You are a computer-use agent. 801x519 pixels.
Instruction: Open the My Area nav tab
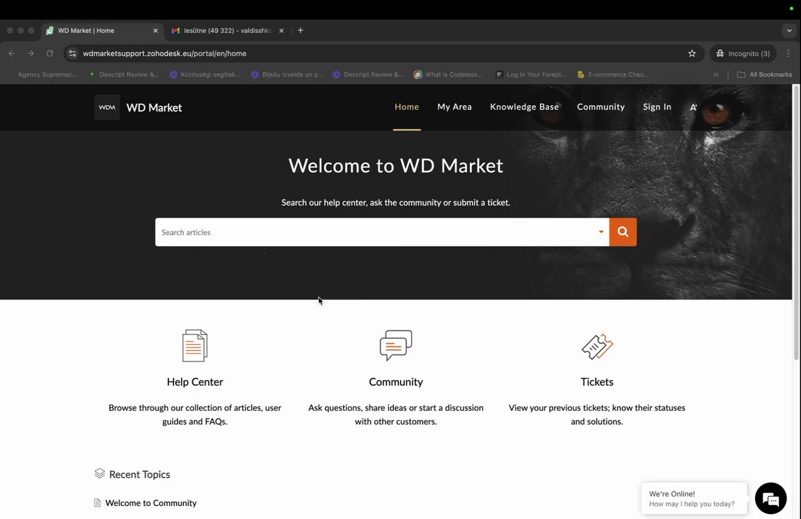coord(454,107)
